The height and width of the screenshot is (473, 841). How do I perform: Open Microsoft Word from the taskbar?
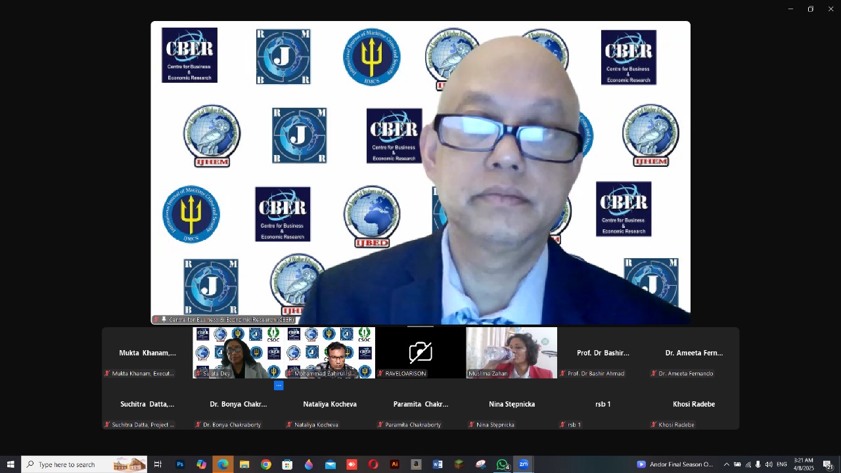pyautogui.click(x=438, y=464)
